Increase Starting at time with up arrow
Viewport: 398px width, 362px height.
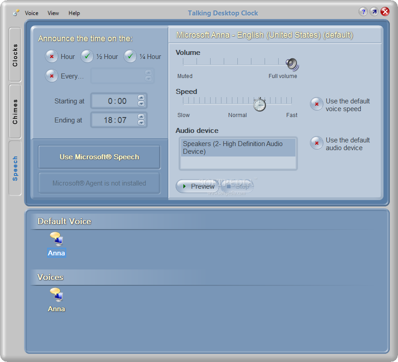141,98
